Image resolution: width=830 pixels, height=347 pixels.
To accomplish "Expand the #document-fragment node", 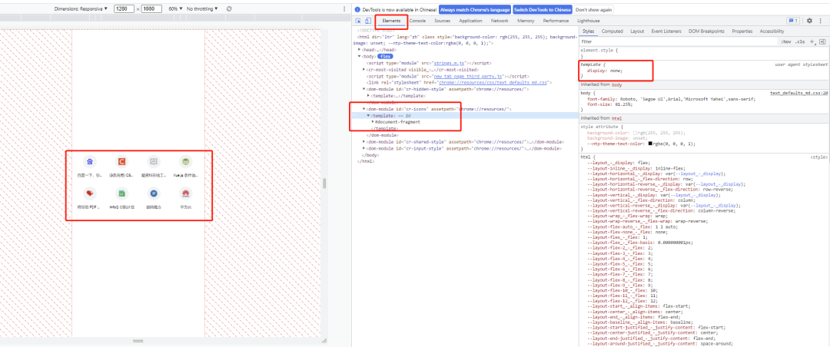I will (x=373, y=121).
